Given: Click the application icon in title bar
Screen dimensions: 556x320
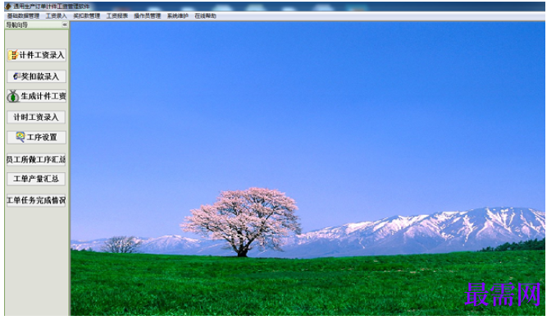Looking at the screenshot, I should click(8, 6).
